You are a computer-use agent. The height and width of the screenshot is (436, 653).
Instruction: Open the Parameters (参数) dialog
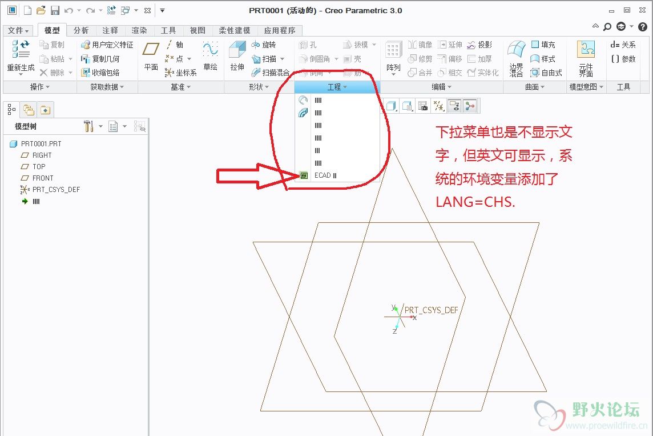pos(623,59)
